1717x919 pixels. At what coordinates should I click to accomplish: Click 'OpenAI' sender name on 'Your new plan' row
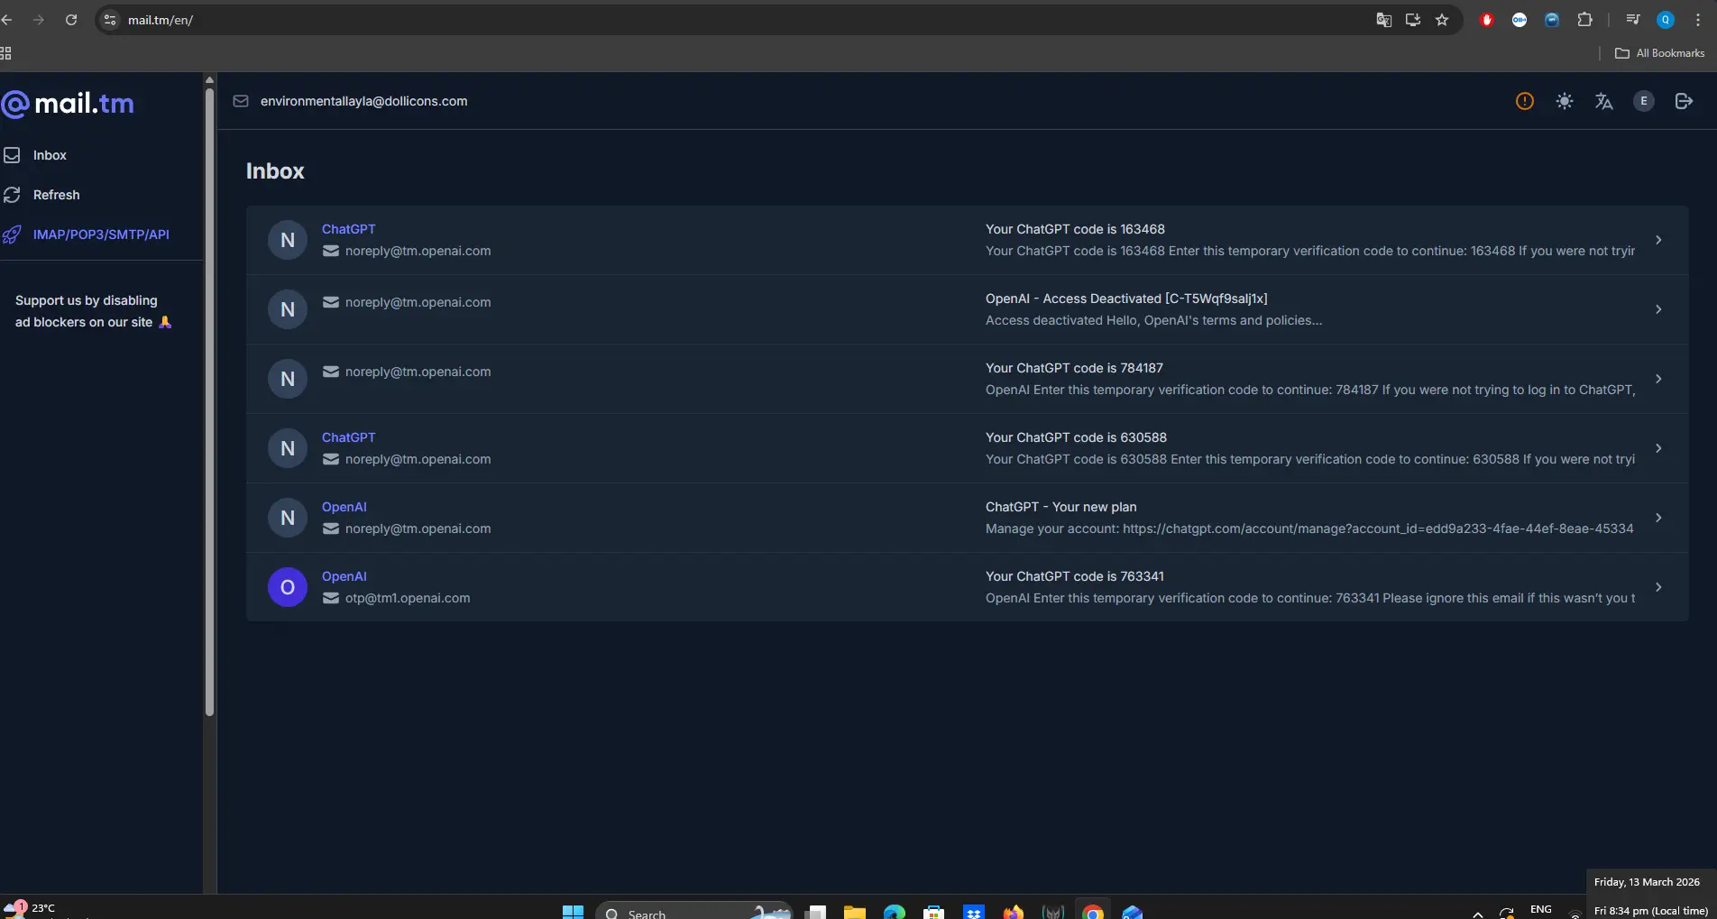click(x=344, y=507)
